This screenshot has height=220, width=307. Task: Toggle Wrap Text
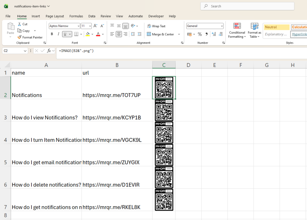156,26
